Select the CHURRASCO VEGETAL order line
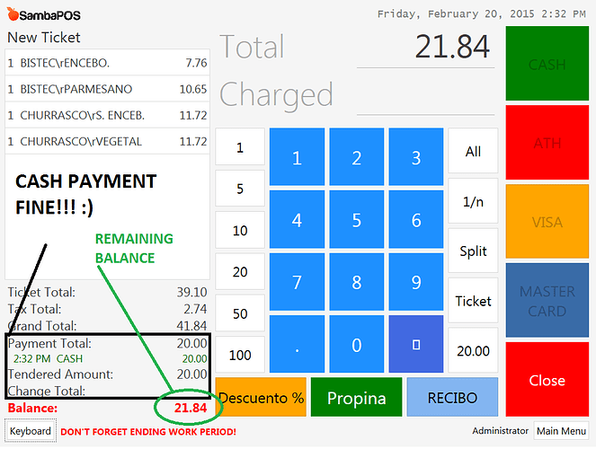596x449 pixels. 107,141
